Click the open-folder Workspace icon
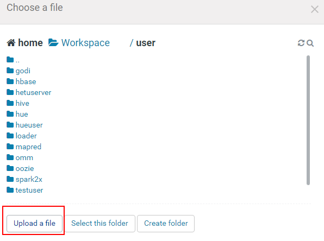This screenshot has width=324, height=241. coord(53,43)
